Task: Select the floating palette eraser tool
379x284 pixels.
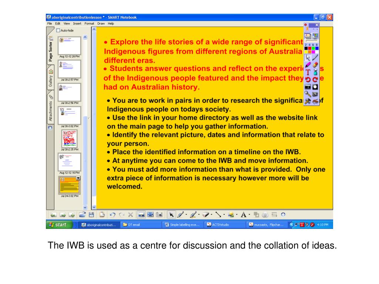Action: pyautogui.click(x=315, y=65)
